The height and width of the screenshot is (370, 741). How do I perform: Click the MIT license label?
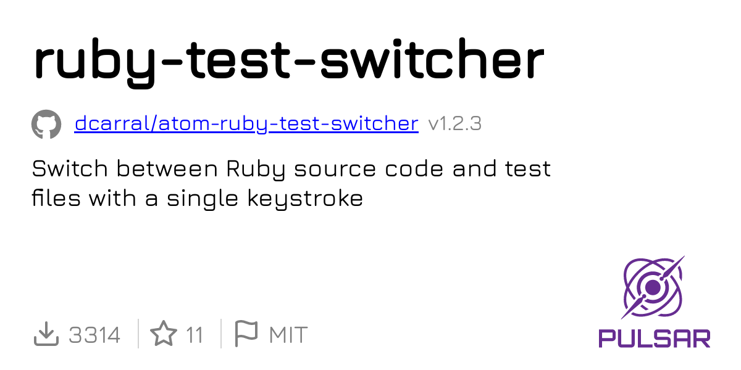coord(288,335)
